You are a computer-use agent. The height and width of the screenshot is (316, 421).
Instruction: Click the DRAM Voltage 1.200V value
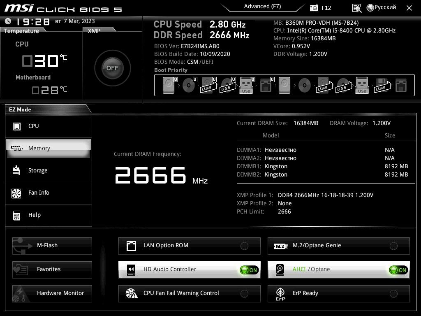click(x=382, y=123)
